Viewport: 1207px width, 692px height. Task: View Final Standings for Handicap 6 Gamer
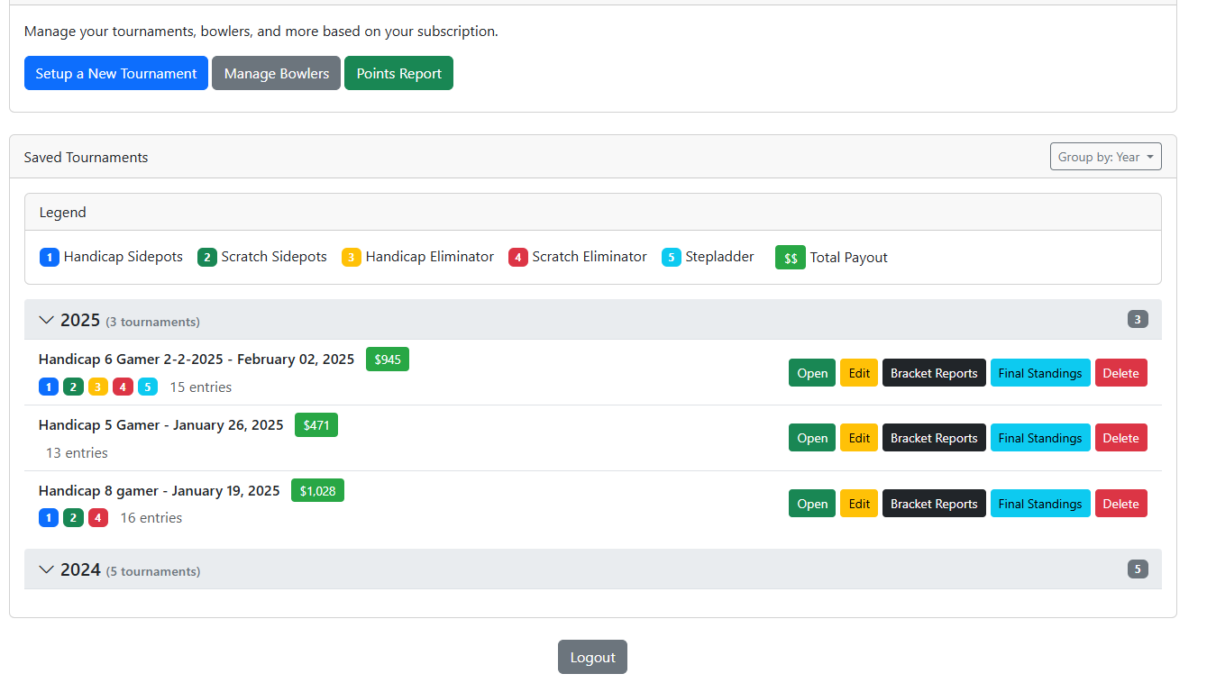coord(1040,372)
